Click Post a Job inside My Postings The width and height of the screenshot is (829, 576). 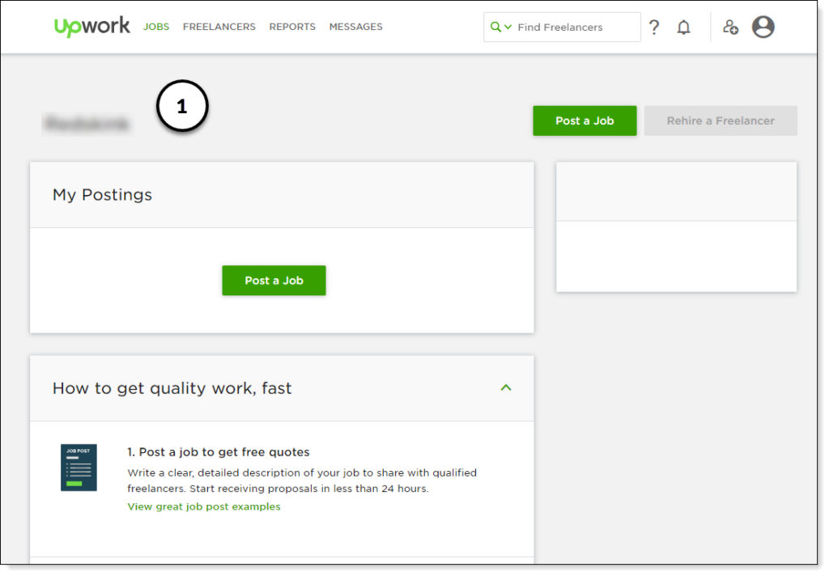tap(274, 281)
